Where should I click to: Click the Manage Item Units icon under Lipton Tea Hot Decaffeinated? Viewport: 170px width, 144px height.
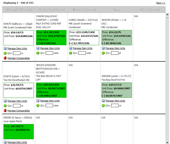coord(5,101)
